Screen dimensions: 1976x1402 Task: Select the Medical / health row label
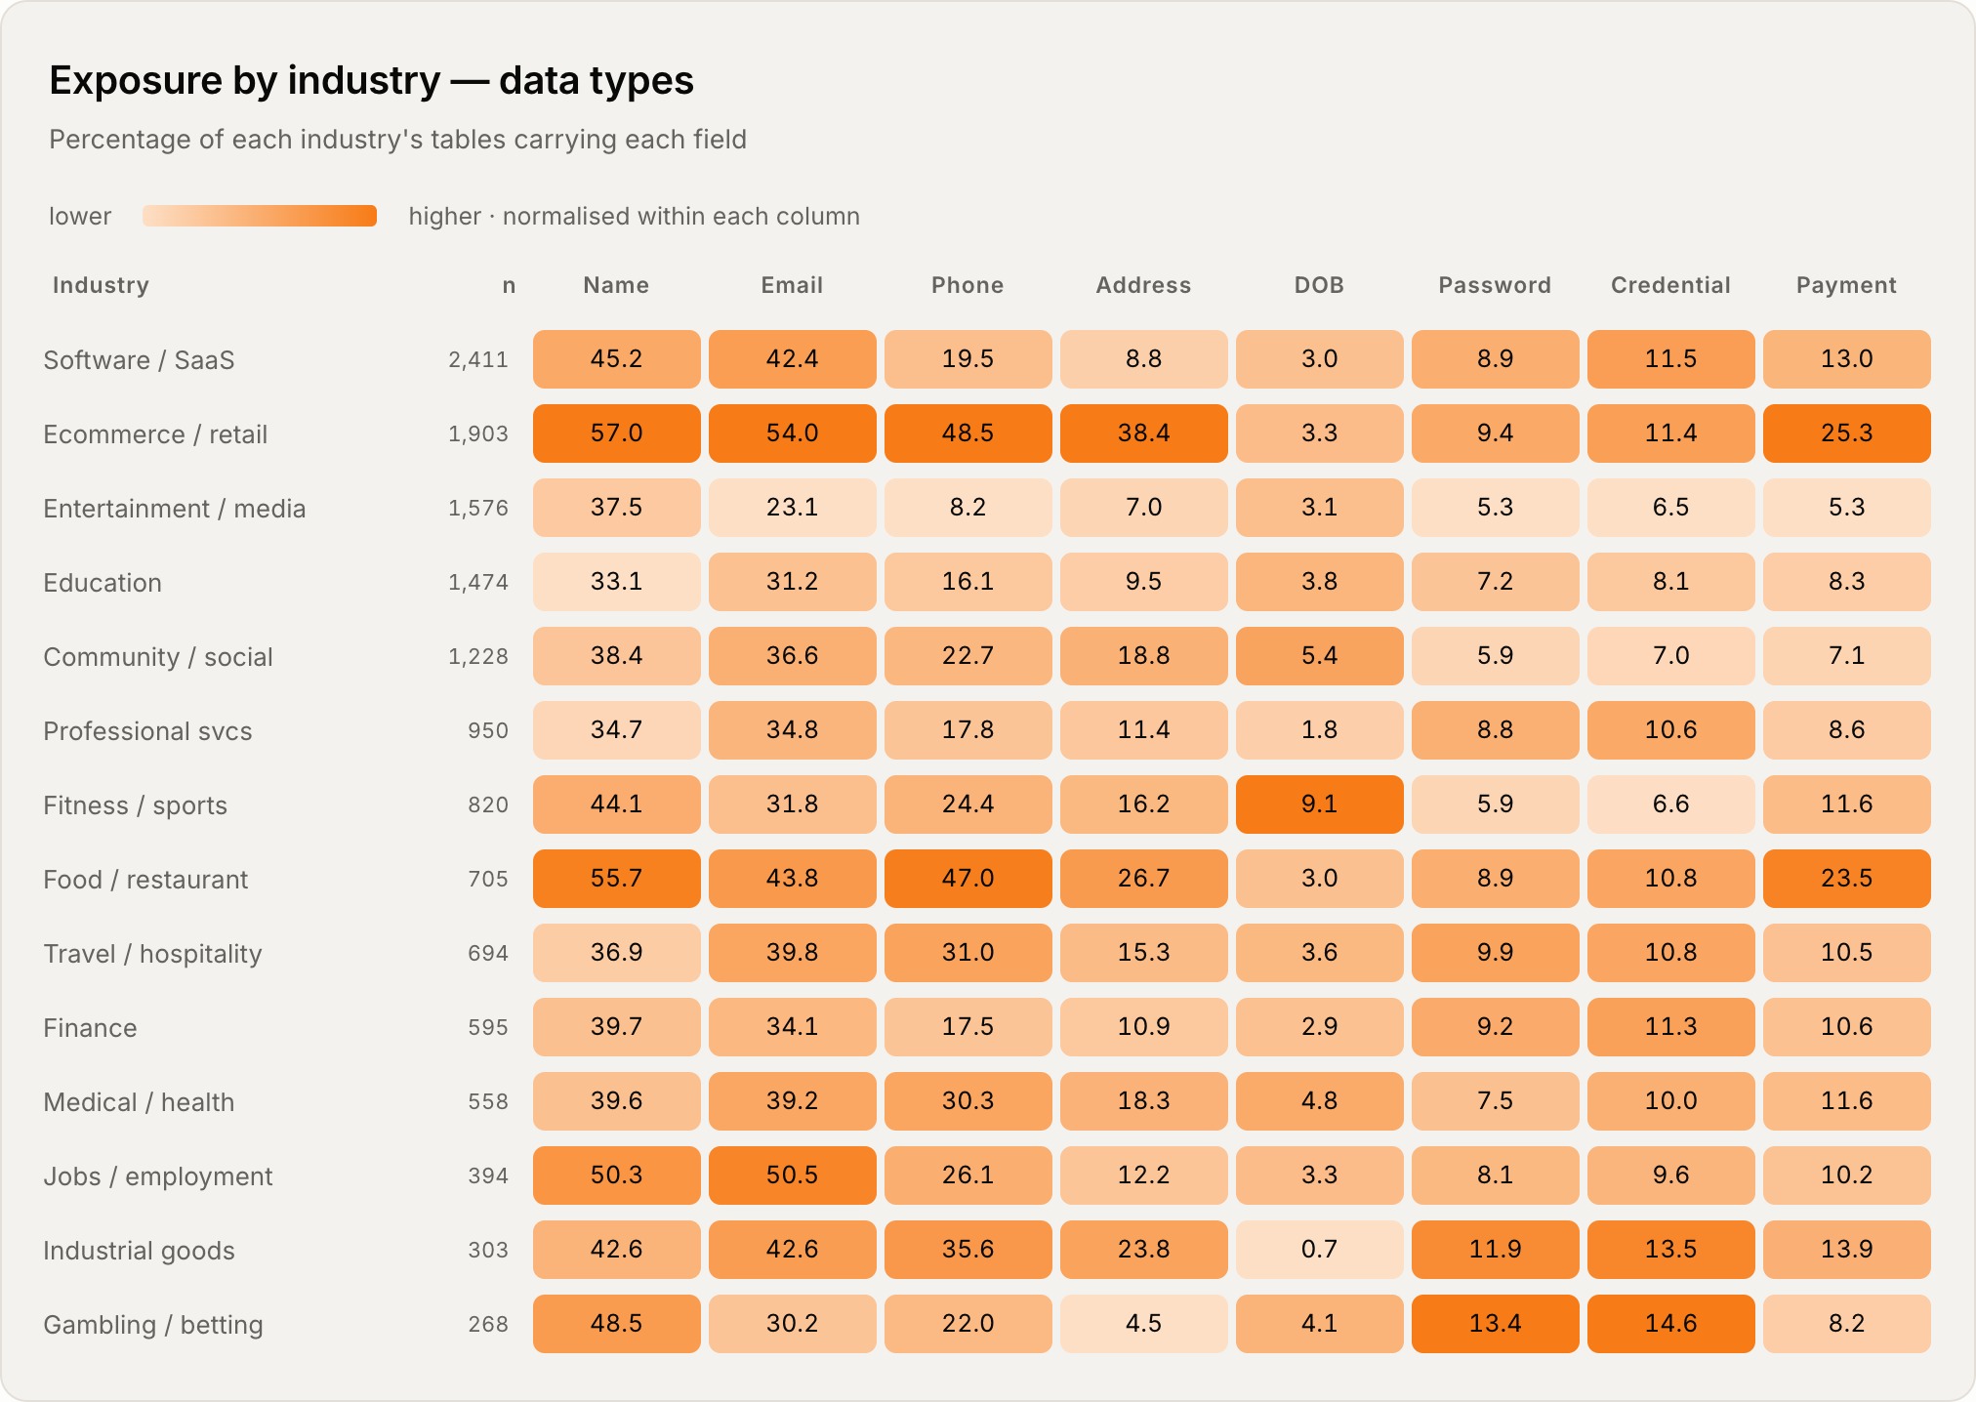(139, 1102)
